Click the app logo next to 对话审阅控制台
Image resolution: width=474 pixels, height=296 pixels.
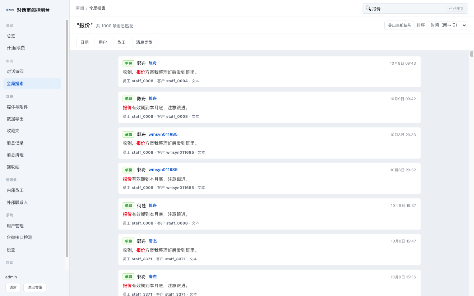click(10, 10)
